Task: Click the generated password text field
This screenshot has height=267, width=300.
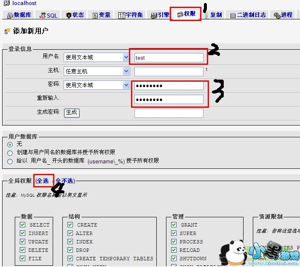Action: point(169,113)
